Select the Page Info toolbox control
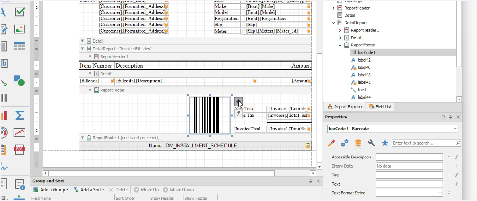 click(x=20, y=184)
